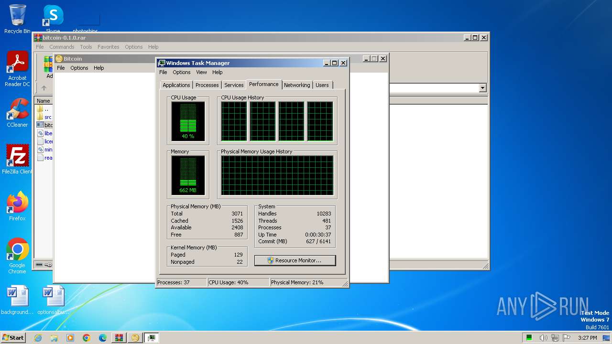
Task: Switch to the Processes tab
Action: pyautogui.click(x=207, y=85)
